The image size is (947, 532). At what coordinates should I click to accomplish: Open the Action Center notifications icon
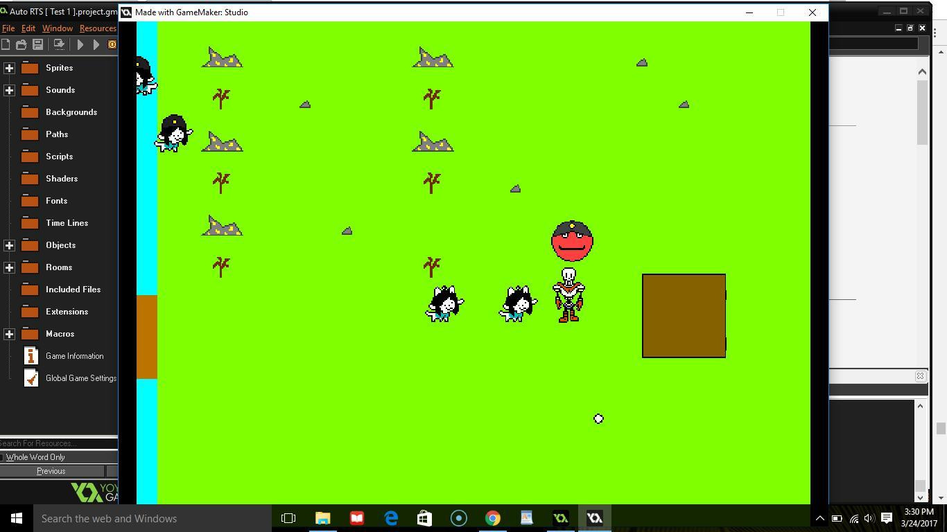pyautogui.click(x=887, y=518)
